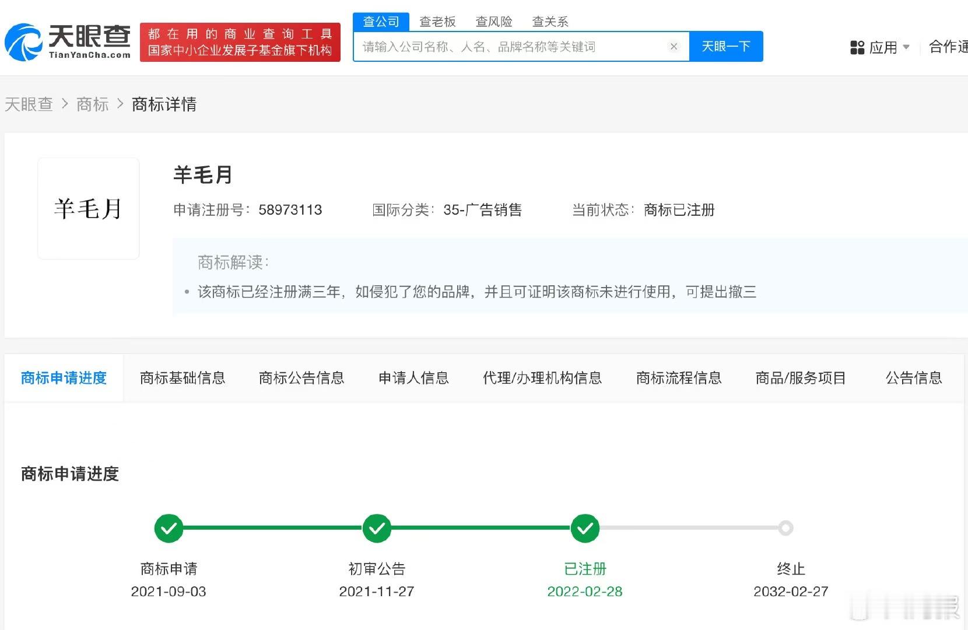Image resolution: width=968 pixels, height=630 pixels.
Task: Click the 终止 gray circle step
Action: 785,528
